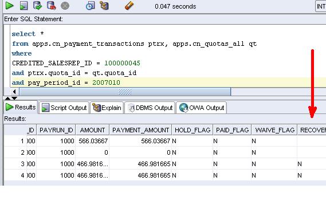Expand pane with the down triangle splitter arrow
The height and width of the screenshot is (220, 326).
[x=14, y=98]
